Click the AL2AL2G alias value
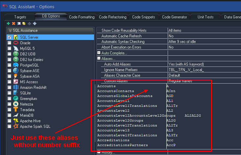Viewport: 241px width, 155px height. pyautogui.click(x=193, y=115)
